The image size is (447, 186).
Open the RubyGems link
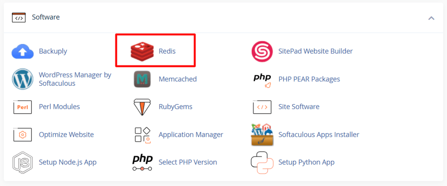coord(175,107)
